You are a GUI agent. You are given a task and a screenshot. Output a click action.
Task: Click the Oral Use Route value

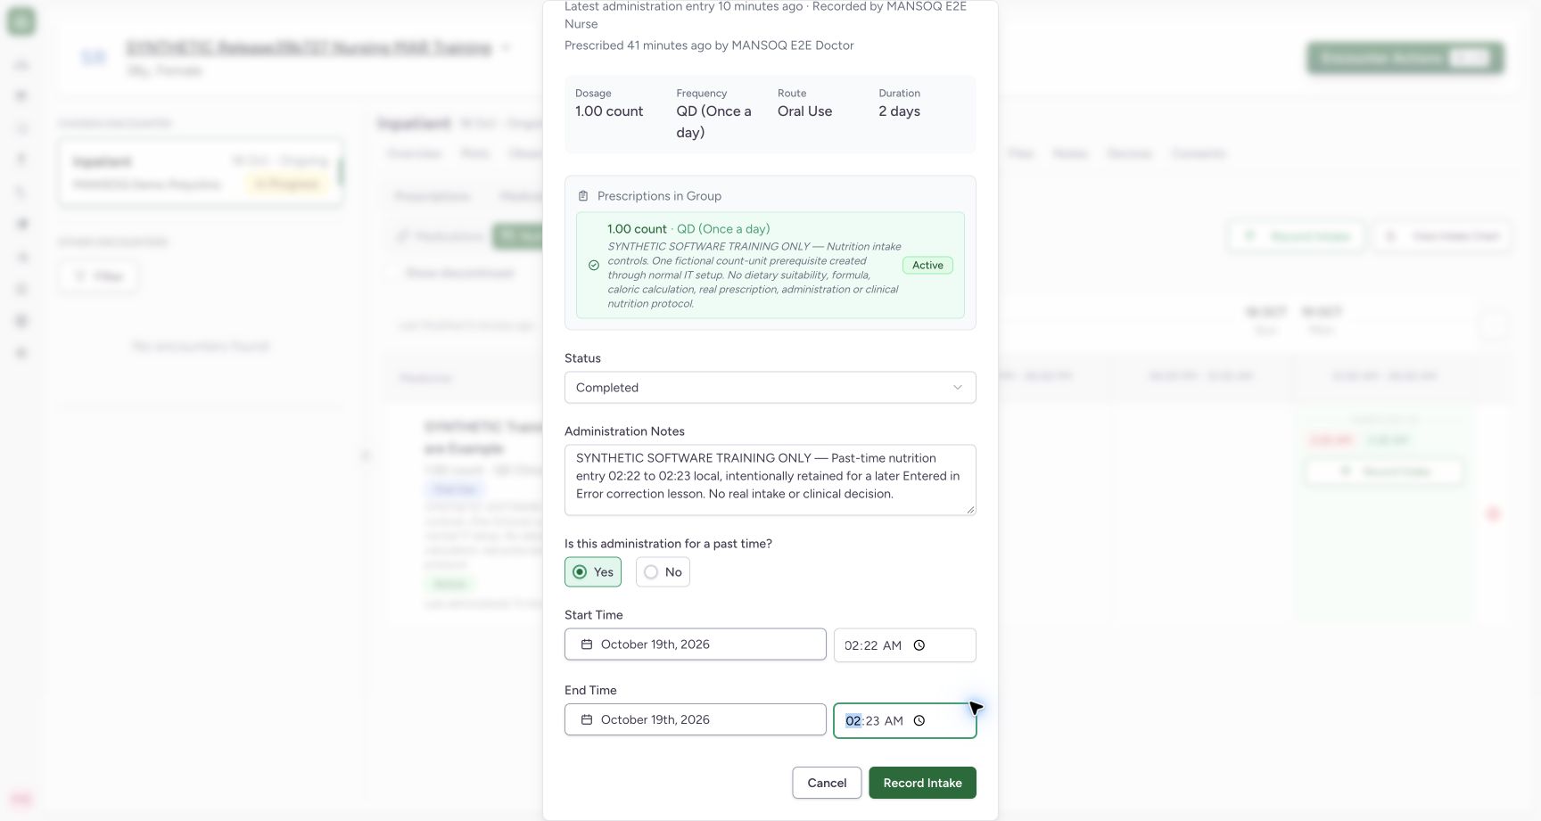[804, 111]
